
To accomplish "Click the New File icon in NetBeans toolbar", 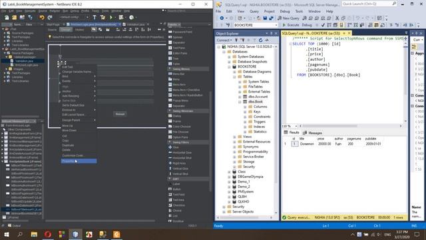I will pos(7,17).
